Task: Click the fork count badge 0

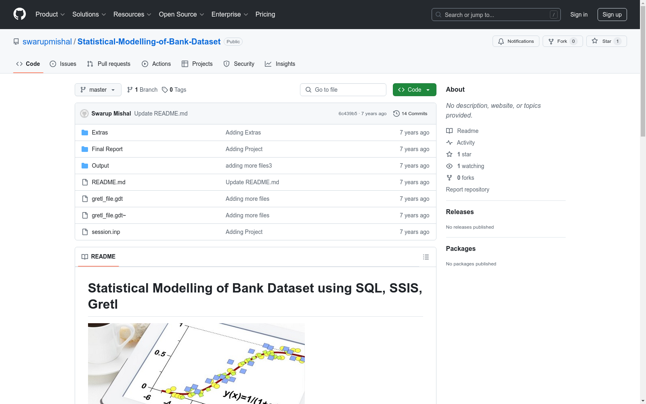Action: pyautogui.click(x=573, y=41)
